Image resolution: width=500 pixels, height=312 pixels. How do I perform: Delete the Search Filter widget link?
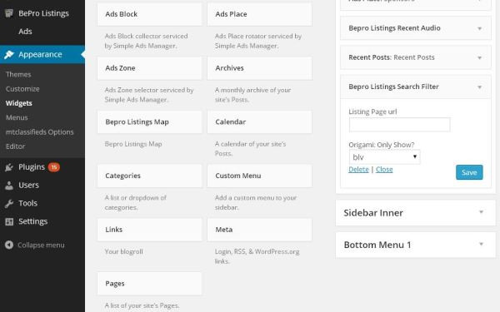coord(358,170)
